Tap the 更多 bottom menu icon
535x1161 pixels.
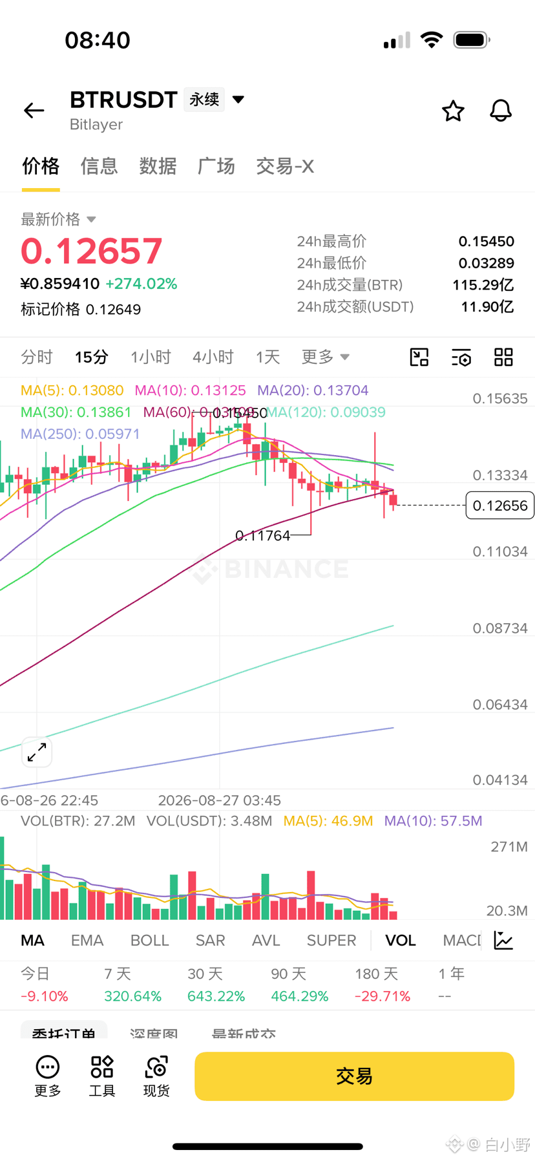pyautogui.click(x=48, y=1076)
